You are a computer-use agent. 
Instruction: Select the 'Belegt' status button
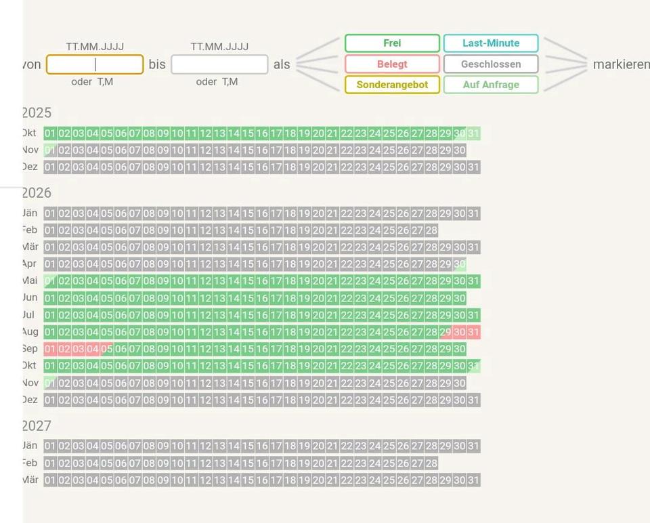pos(392,64)
